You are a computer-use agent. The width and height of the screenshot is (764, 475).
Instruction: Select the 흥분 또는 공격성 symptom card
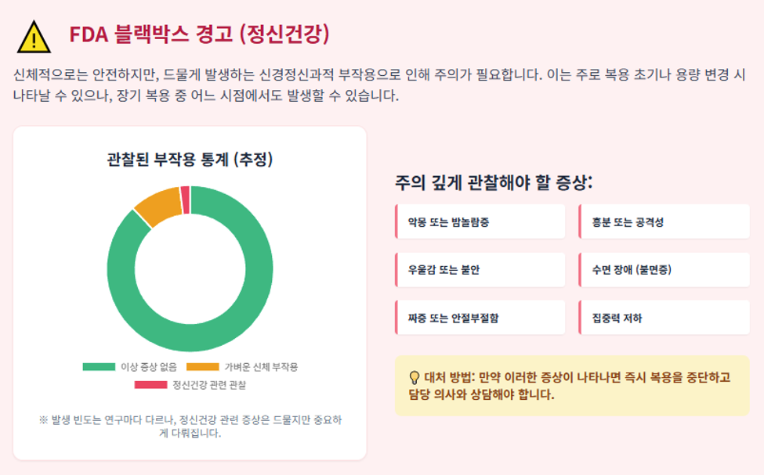point(664,222)
